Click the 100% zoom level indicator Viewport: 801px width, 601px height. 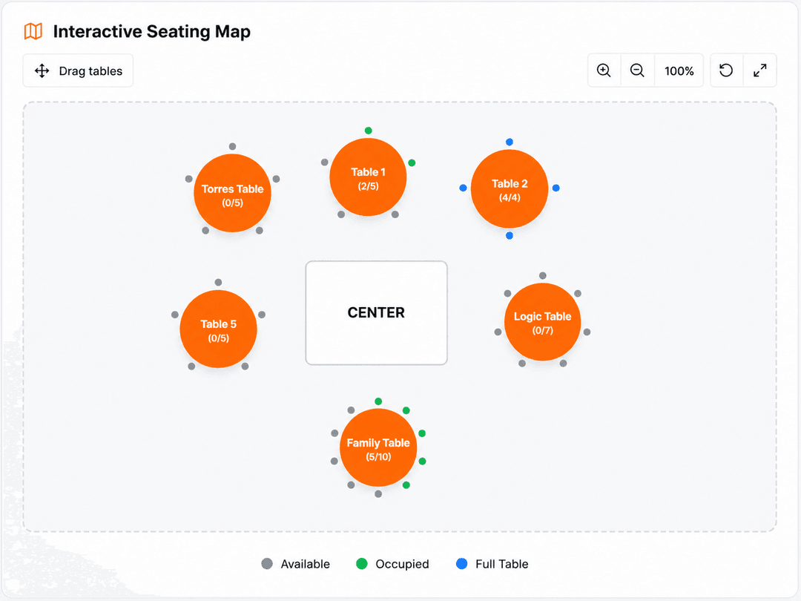(679, 70)
